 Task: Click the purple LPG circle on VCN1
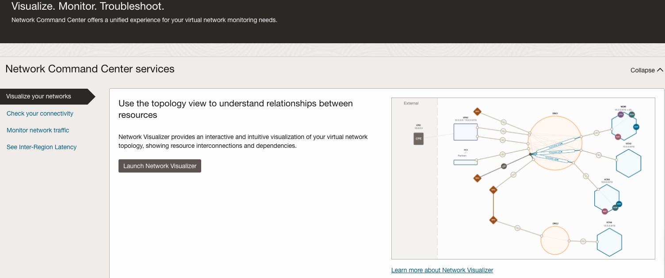[x=621, y=114]
